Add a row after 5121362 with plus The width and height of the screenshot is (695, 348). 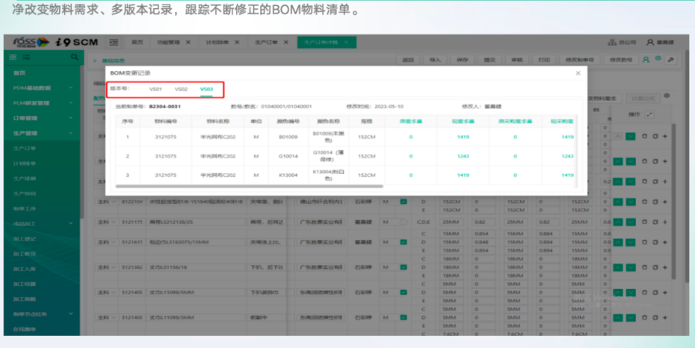coord(665,267)
